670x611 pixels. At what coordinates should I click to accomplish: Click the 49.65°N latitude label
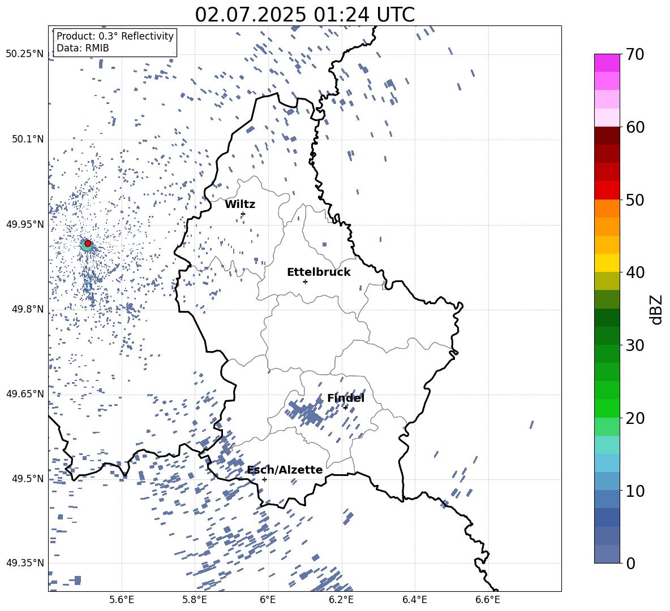coord(25,393)
